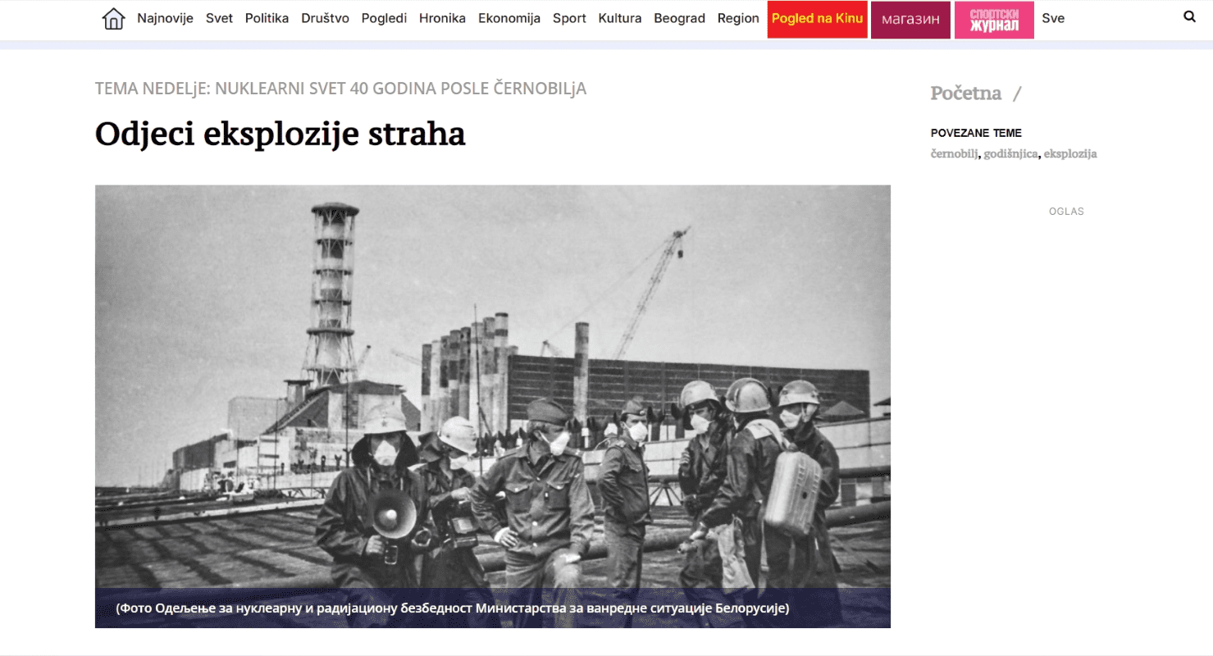Open the Region section

738,18
